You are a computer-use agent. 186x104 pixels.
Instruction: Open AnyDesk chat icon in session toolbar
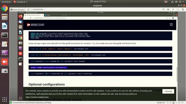[163, 10]
